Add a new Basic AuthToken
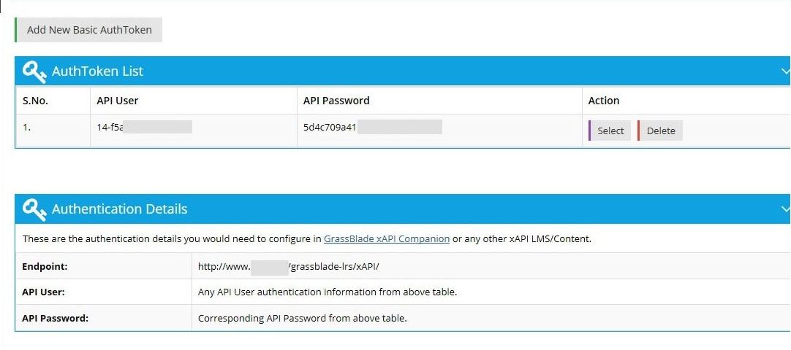This screenshot has height=350, width=791. [88, 30]
